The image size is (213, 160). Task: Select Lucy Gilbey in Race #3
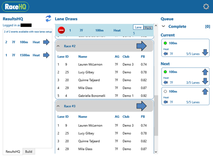tap(86, 133)
